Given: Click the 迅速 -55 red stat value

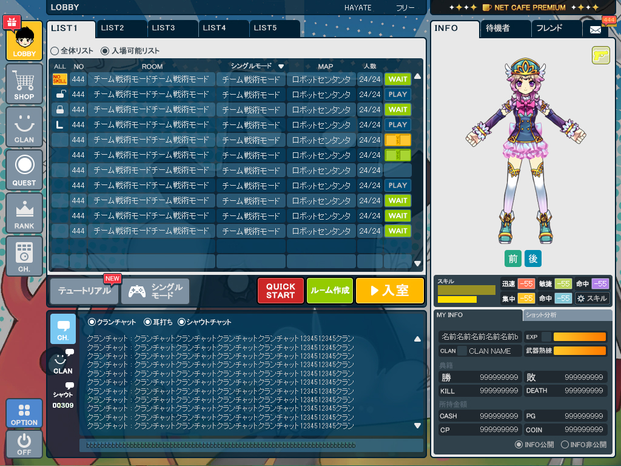Looking at the screenshot, I should (x=526, y=284).
